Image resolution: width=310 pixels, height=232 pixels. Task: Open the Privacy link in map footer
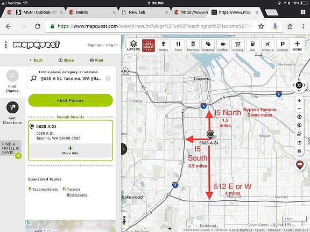point(274,230)
